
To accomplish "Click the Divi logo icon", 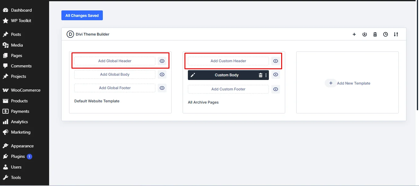I will (70, 34).
